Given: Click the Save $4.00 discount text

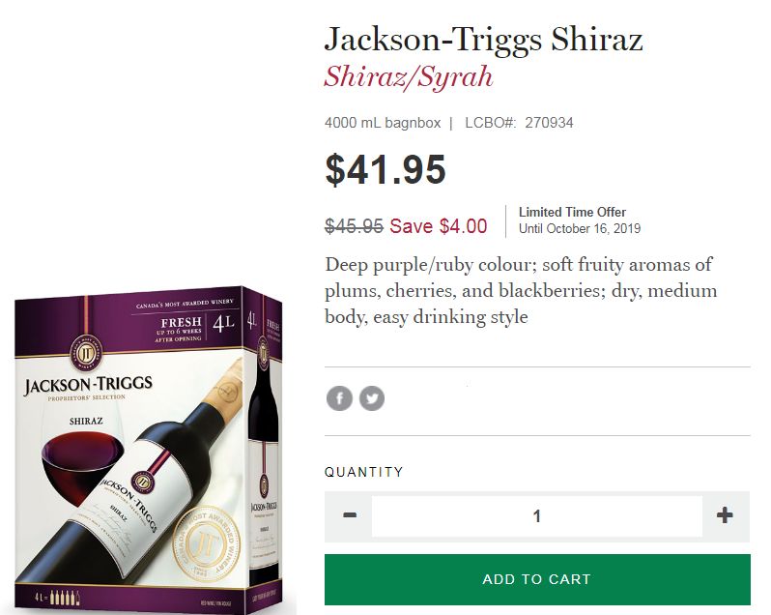Looking at the screenshot, I should [438, 226].
